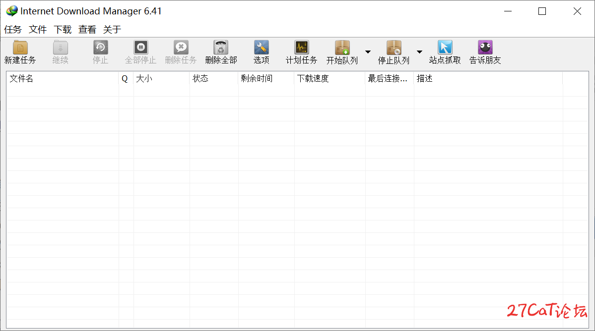Expand the 开始队列 dropdown arrow

pos(368,52)
